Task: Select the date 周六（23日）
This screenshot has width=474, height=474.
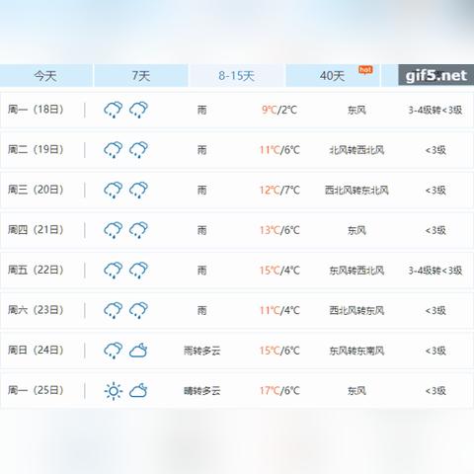Action: [36, 310]
